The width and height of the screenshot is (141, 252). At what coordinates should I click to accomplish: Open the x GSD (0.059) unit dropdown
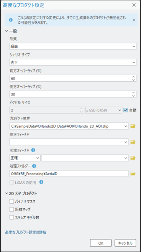pyautogui.click(x=104, y=110)
